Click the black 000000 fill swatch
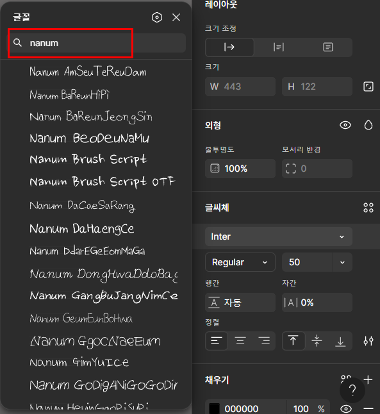 pyautogui.click(x=215, y=409)
